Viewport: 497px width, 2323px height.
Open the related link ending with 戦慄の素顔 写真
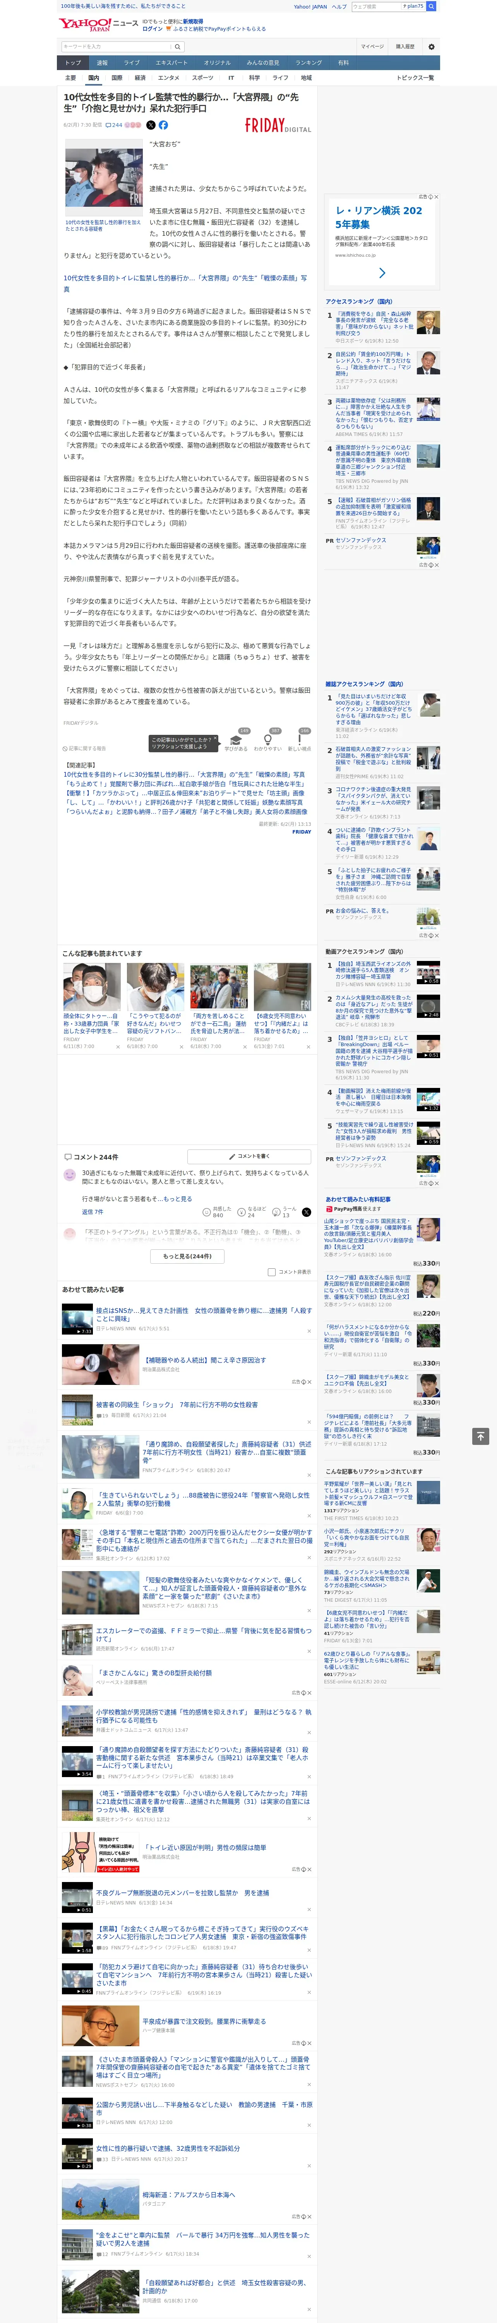coord(184,775)
